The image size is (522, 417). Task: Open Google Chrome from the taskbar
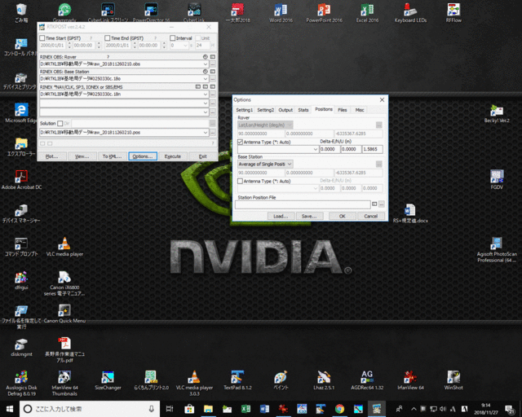[x=339, y=409]
